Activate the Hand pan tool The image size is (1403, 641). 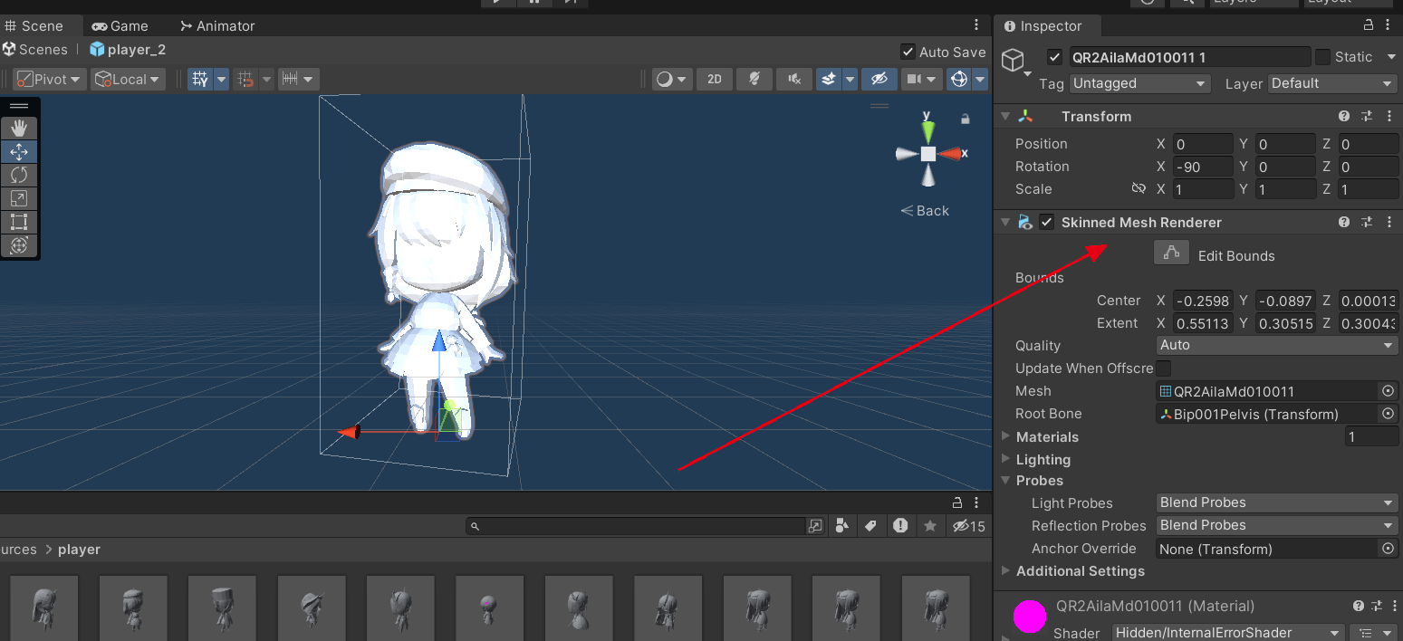pyautogui.click(x=19, y=128)
